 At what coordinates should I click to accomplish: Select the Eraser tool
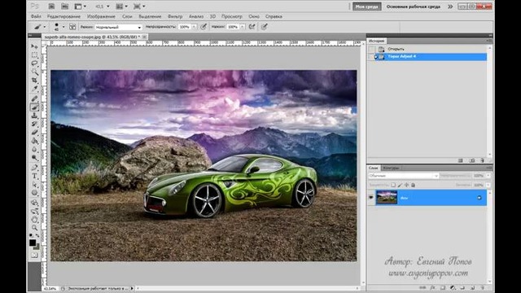coord(34,132)
